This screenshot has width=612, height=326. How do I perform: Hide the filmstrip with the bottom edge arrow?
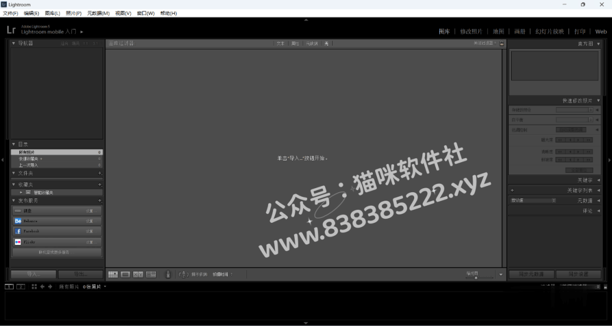tap(306, 323)
